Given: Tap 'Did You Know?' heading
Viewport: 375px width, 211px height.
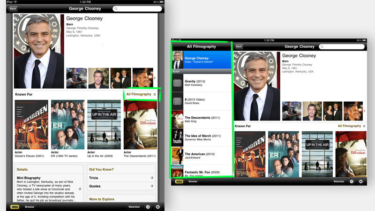Looking at the screenshot, I should tap(101, 169).
